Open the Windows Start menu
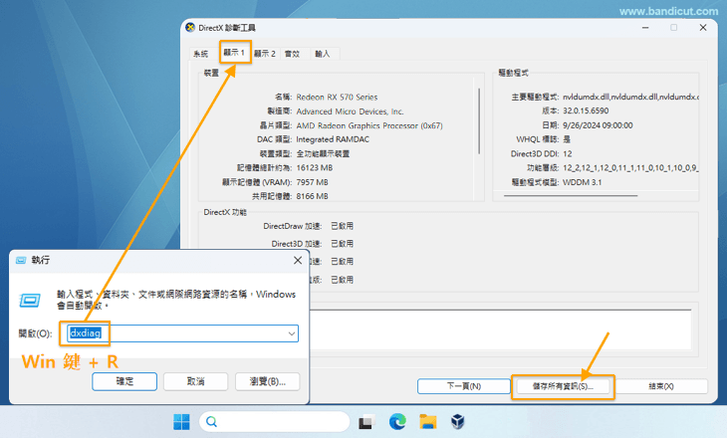The width and height of the screenshot is (727, 438). [181, 422]
